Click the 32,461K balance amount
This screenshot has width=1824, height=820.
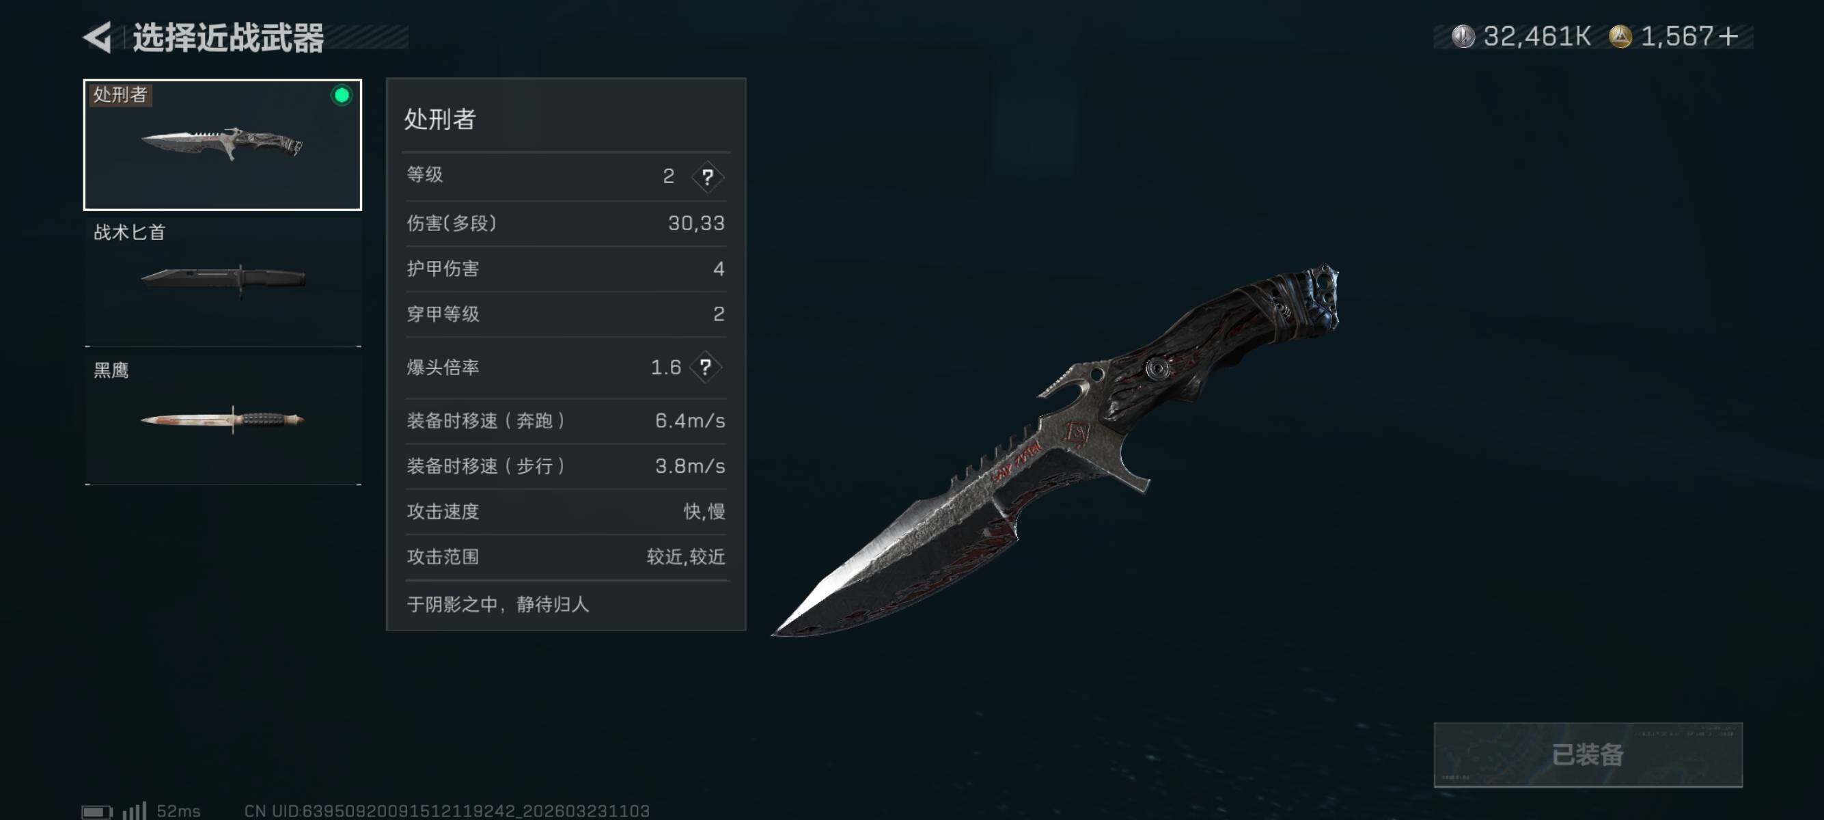[1536, 36]
